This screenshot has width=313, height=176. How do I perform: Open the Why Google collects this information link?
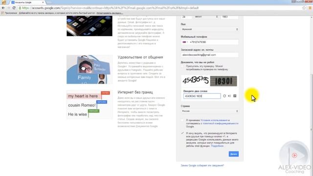(202, 165)
